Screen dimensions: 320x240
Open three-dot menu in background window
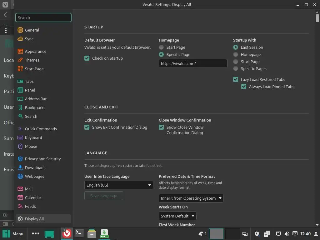click(x=6, y=31)
